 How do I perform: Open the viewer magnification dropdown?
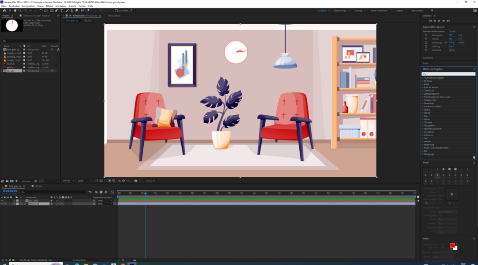(x=67, y=181)
